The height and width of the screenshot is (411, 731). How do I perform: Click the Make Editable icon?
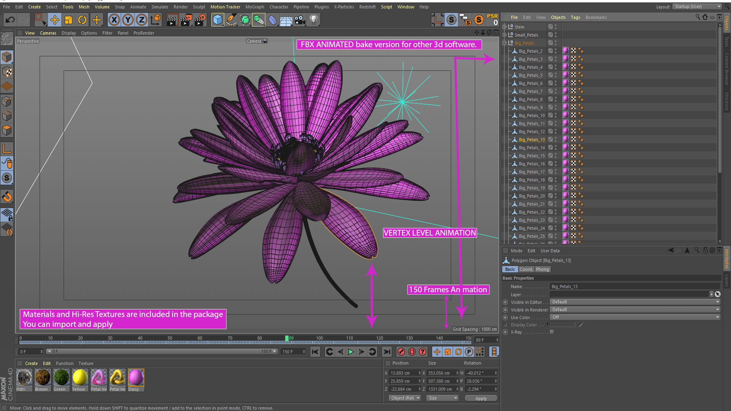7,38
